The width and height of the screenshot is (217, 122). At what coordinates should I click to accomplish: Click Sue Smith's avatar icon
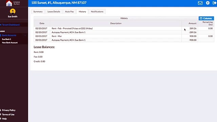pyautogui.click(x=13, y=11)
